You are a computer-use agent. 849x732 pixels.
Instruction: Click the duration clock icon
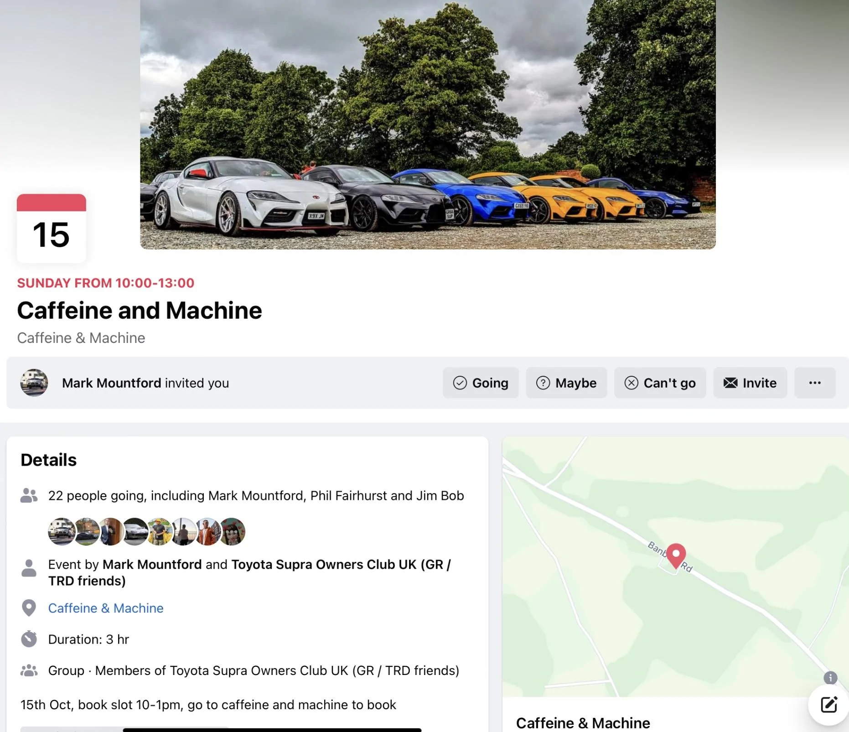[29, 639]
